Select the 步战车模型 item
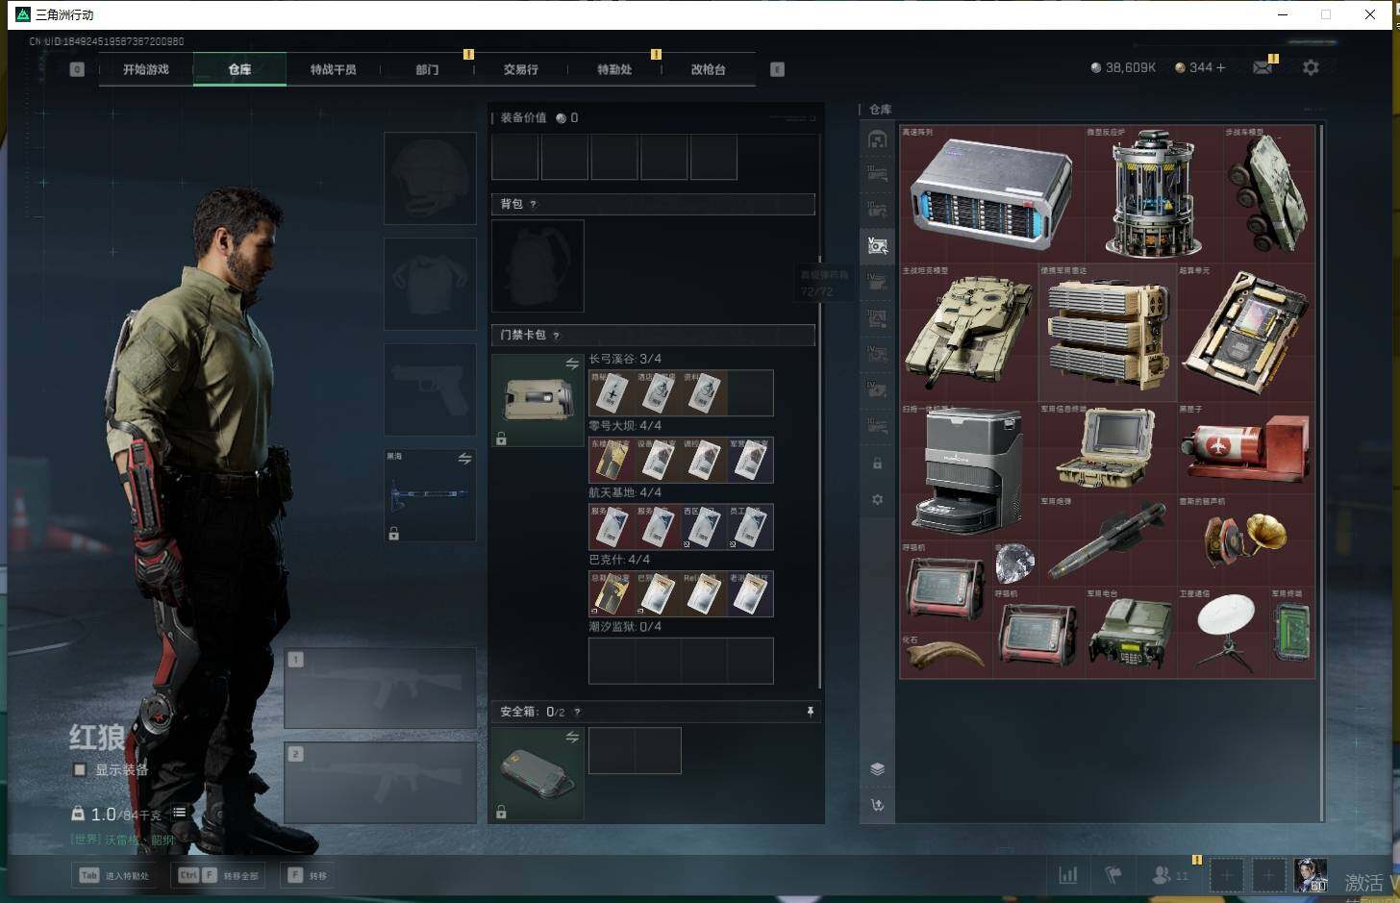 pos(1269,193)
